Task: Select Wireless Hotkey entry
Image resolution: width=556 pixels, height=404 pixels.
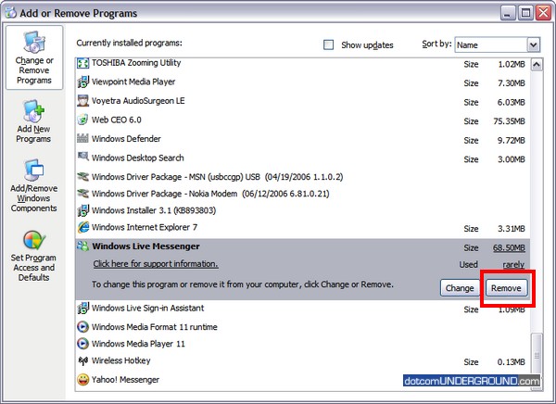Action: point(302,361)
